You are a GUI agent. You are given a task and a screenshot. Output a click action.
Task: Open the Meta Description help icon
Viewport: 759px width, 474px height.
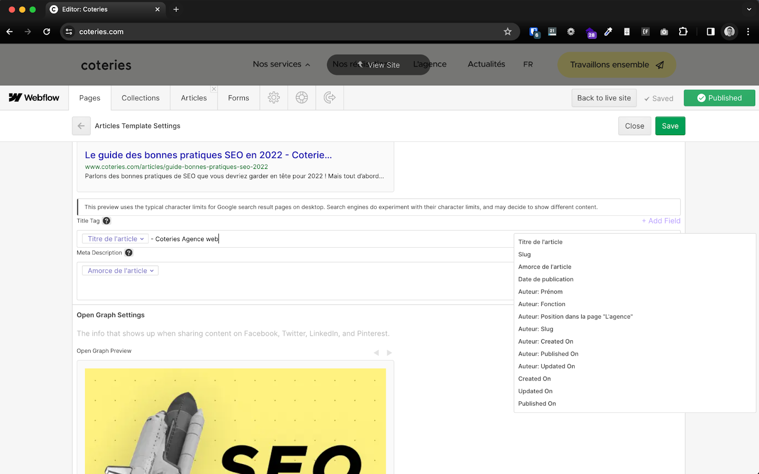129,252
